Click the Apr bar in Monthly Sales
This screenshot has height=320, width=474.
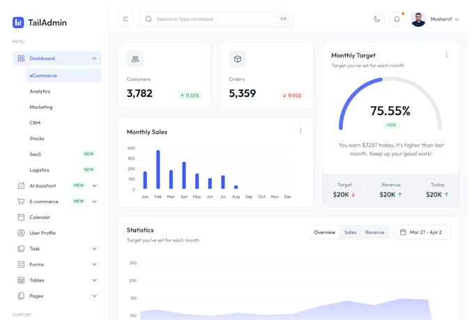point(184,175)
